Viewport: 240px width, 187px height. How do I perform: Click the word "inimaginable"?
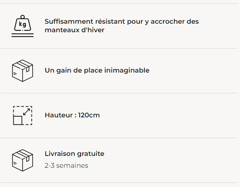(127, 70)
